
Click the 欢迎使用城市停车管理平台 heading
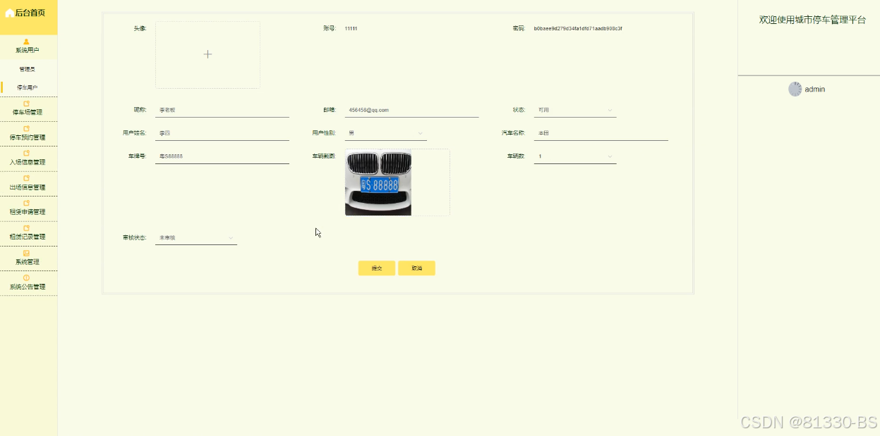(812, 20)
